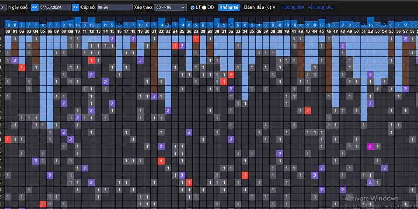Click column header 27
This screenshot has width=418, height=209.
196,31
